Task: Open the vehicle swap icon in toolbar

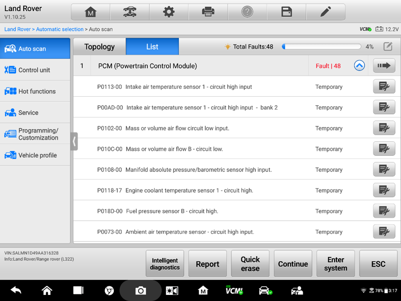Action: (129, 12)
